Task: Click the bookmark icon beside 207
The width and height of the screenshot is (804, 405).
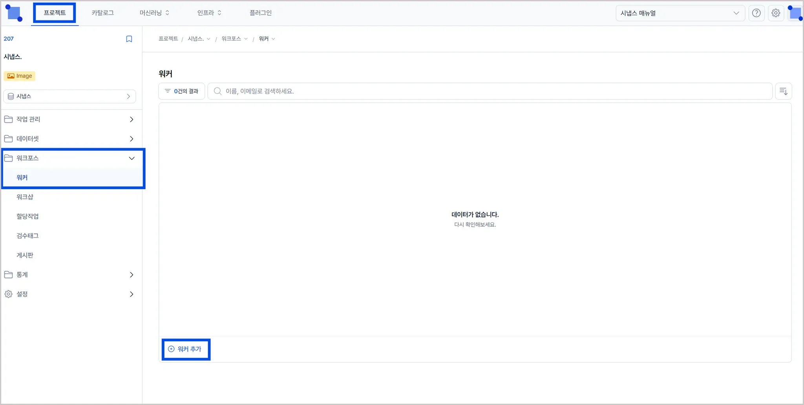Action: [x=129, y=39]
